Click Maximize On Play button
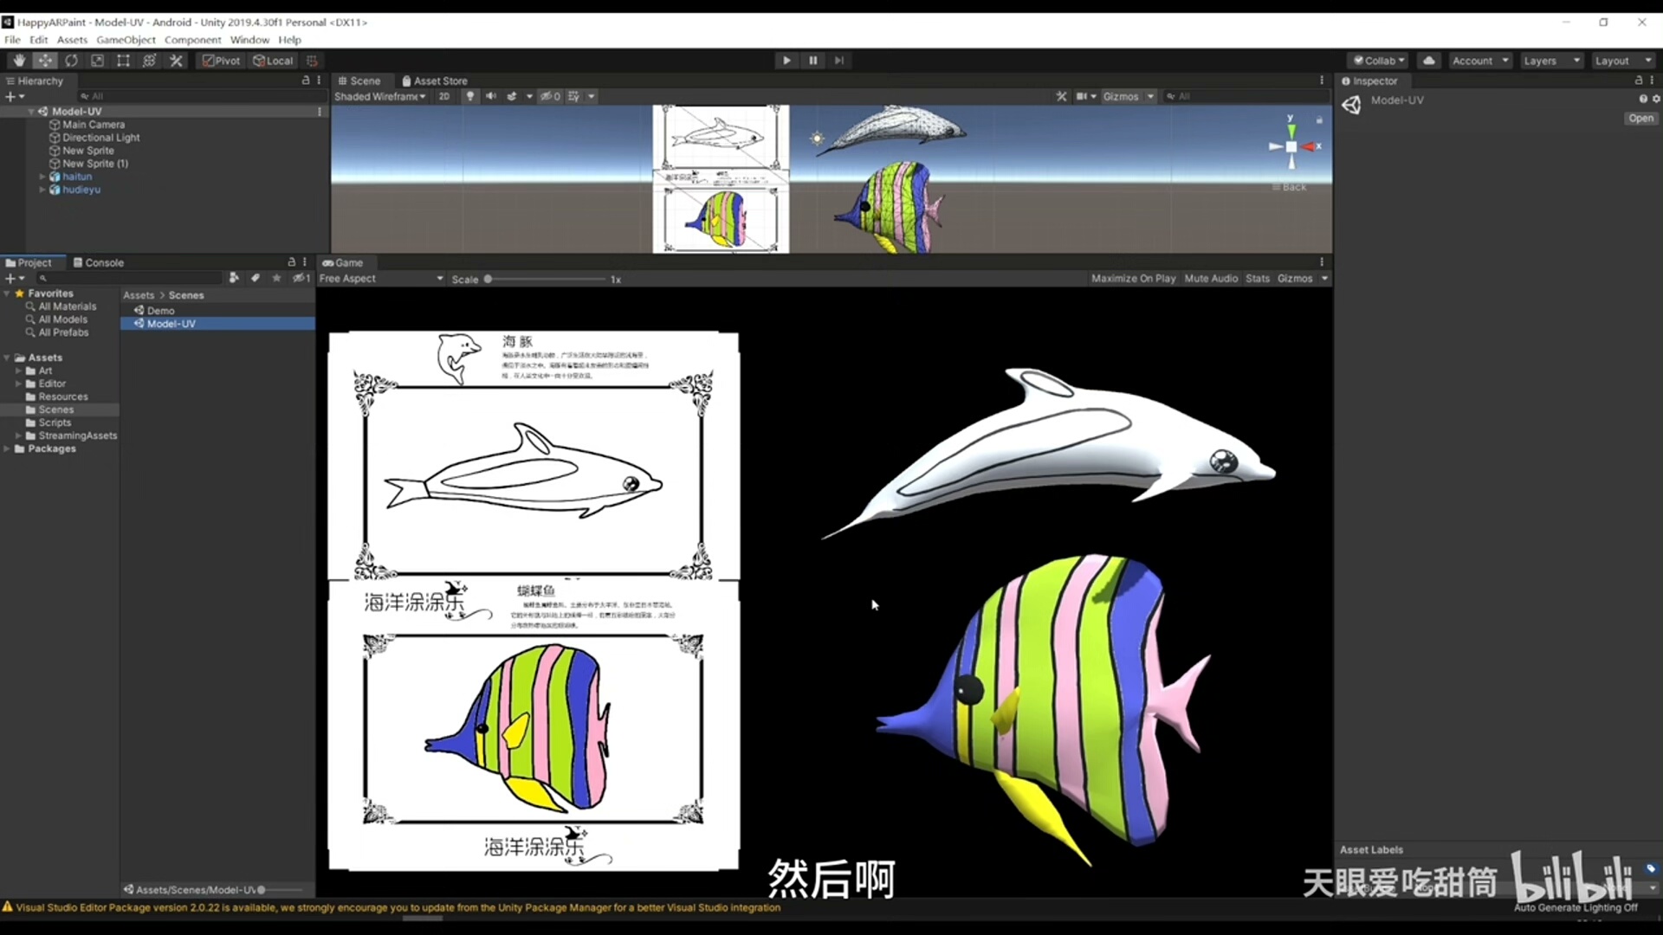 (1133, 279)
